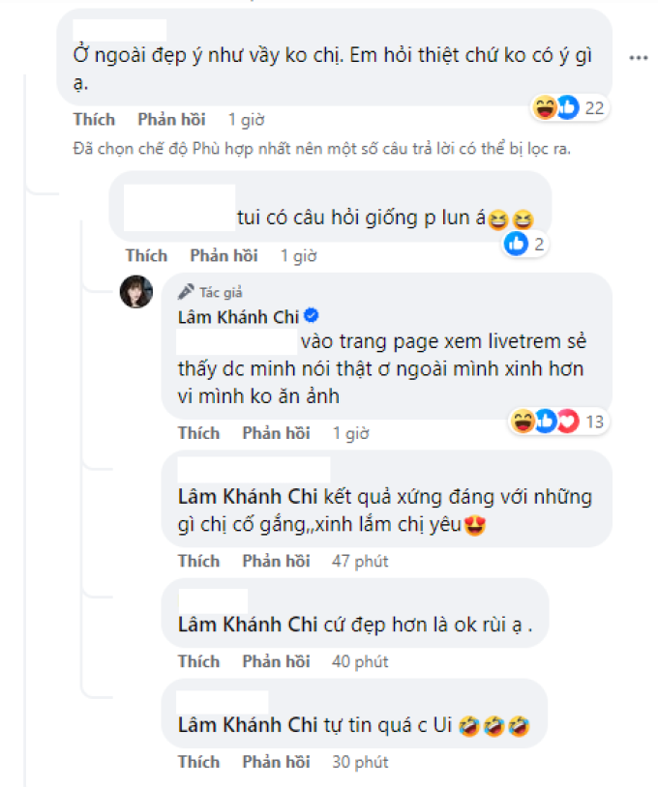Viewport: 658px width, 787px height.
Task: Click the Tác giả author pen icon
Action: tap(186, 292)
